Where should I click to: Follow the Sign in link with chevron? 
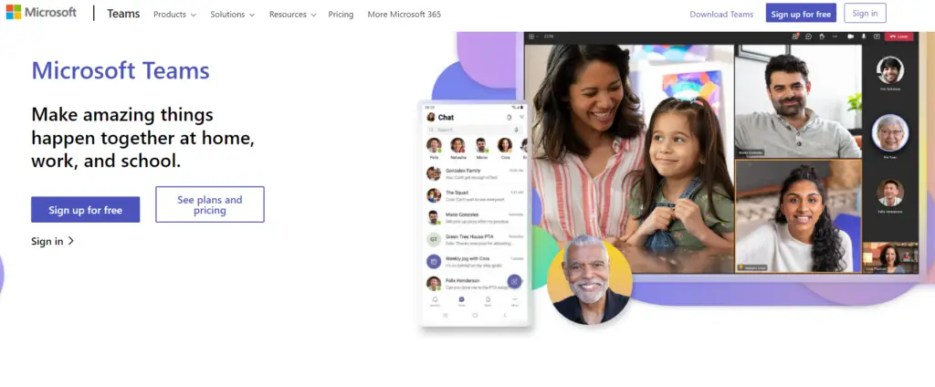[52, 241]
